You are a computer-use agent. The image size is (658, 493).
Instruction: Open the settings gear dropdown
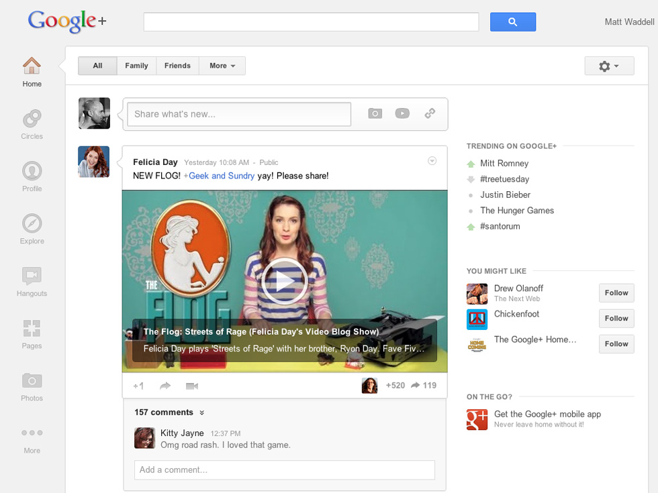(609, 66)
